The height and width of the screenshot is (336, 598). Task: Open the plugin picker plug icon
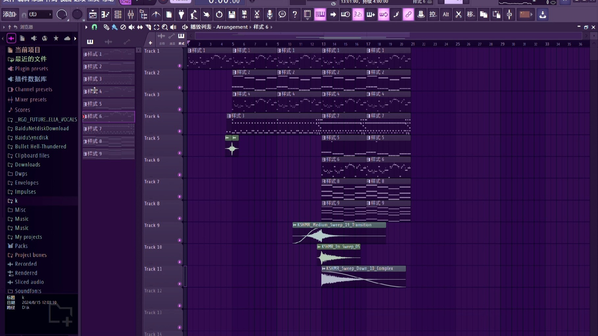[x=181, y=14]
